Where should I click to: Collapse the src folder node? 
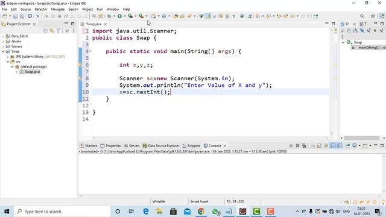8,61
